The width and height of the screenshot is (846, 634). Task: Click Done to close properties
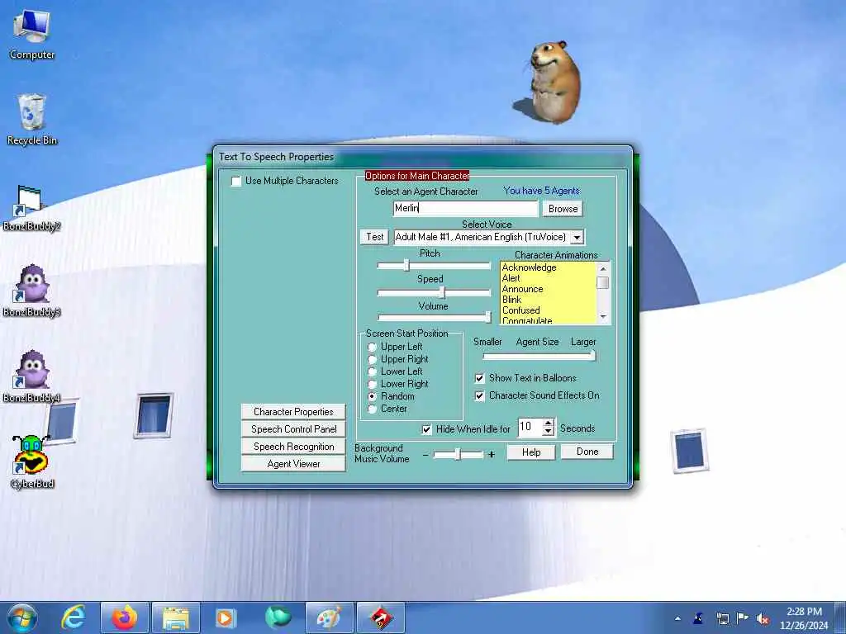click(x=587, y=452)
